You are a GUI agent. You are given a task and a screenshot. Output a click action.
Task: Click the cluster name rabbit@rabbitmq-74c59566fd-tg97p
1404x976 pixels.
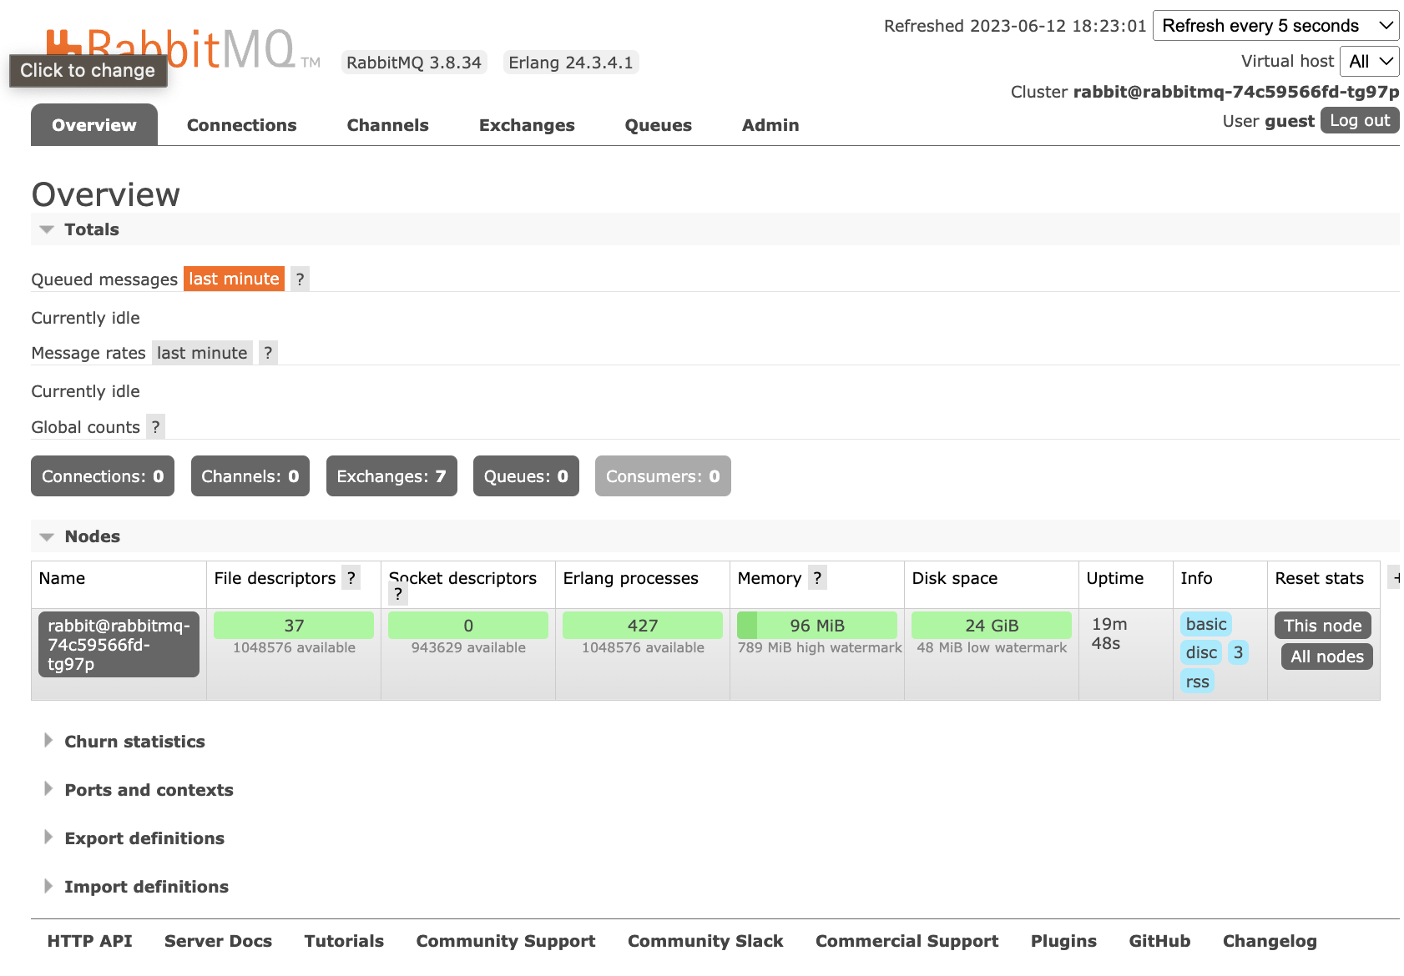point(1236,92)
